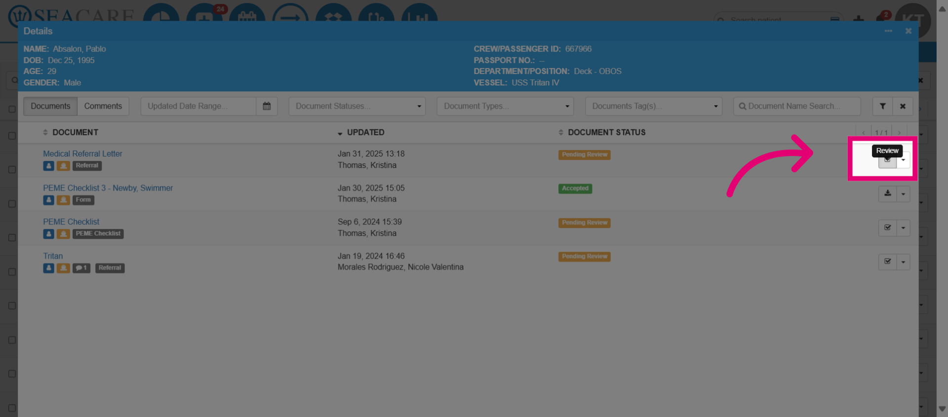Click blue user icon under Medical Referral Letter
Image resolution: width=948 pixels, height=417 pixels.
click(48, 166)
